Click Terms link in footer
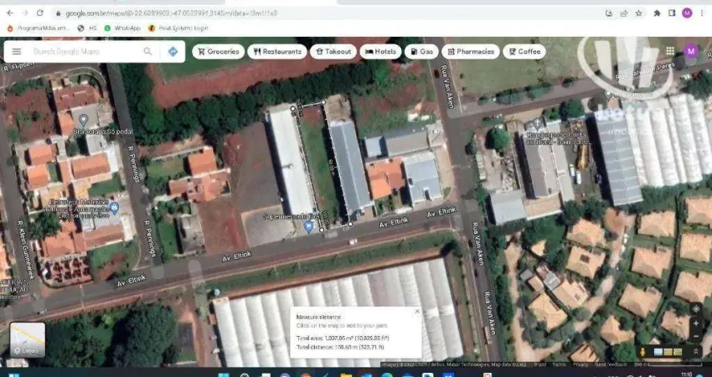 click(559, 364)
